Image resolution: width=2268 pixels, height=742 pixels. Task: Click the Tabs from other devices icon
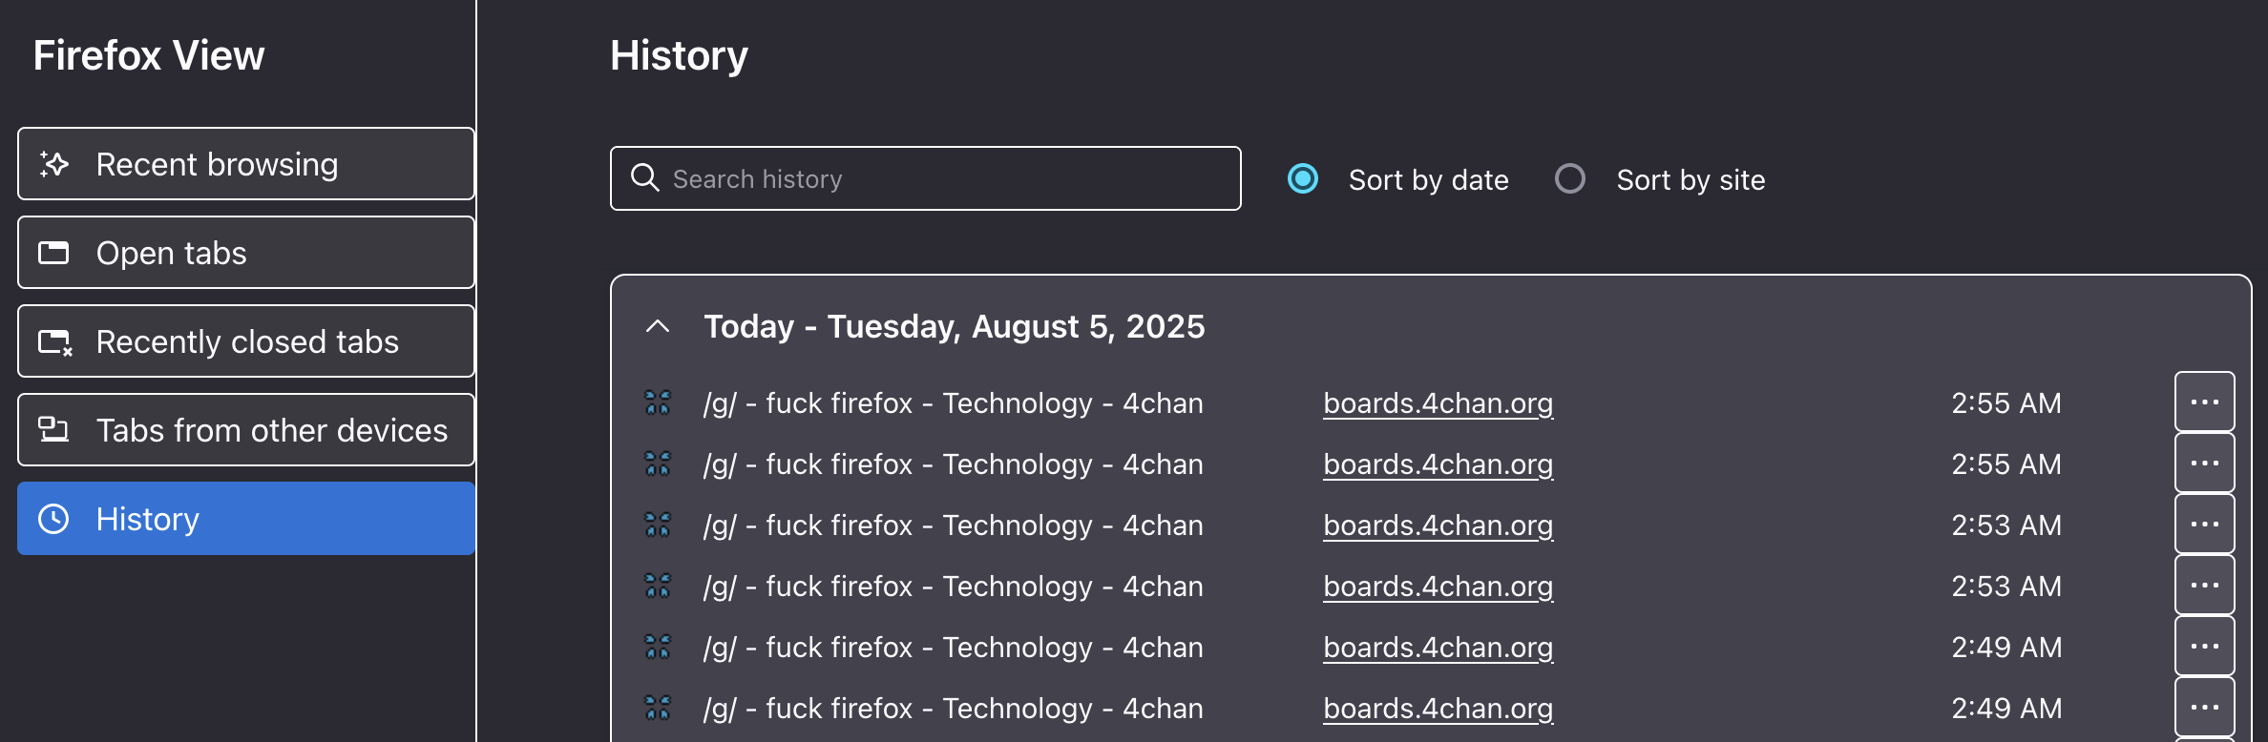[x=53, y=430]
